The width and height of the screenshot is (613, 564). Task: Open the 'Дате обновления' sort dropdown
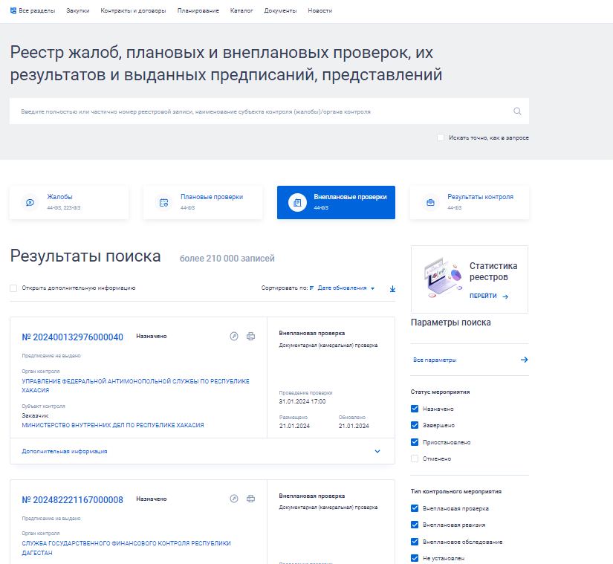pos(345,288)
